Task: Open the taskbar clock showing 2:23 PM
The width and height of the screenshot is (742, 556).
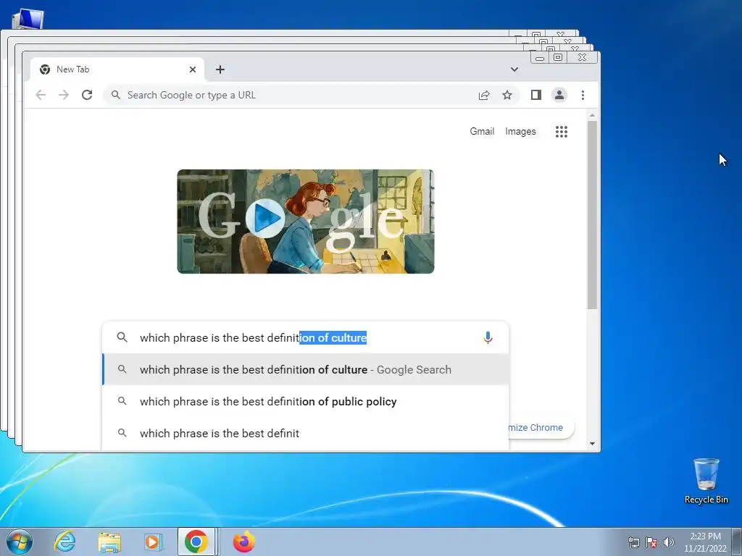Action: [x=705, y=542]
